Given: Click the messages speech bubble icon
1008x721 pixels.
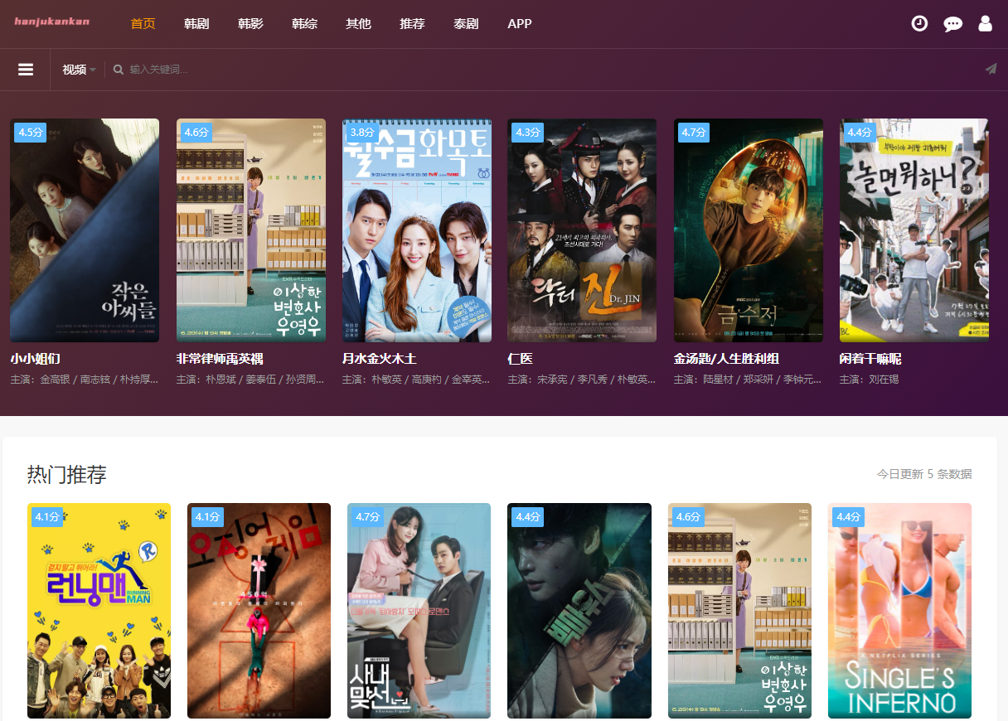Looking at the screenshot, I should click(952, 24).
